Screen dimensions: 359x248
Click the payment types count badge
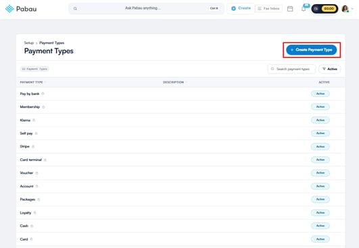click(x=34, y=69)
